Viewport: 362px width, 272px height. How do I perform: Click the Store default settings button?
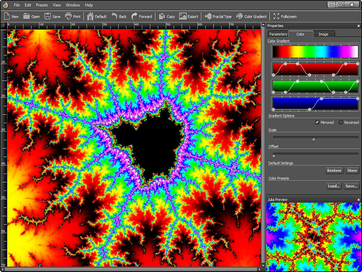coord(352,171)
